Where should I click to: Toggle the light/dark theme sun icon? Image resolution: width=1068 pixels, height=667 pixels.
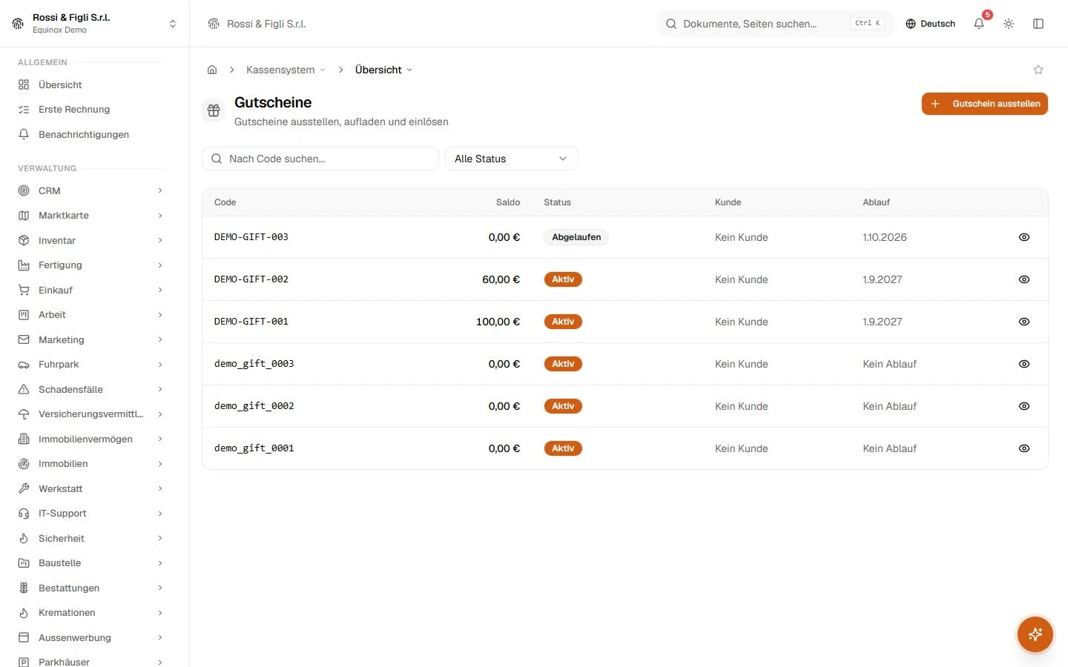click(x=1009, y=24)
